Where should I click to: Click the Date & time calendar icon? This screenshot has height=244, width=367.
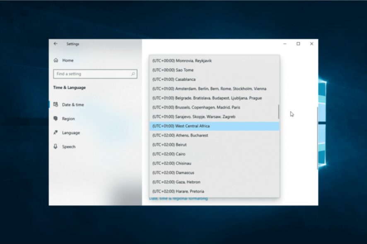[x=56, y=105]
